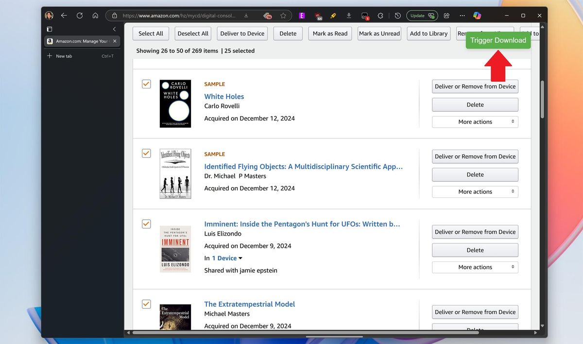Open The Extratempestrial Model title link

(250, 304)
